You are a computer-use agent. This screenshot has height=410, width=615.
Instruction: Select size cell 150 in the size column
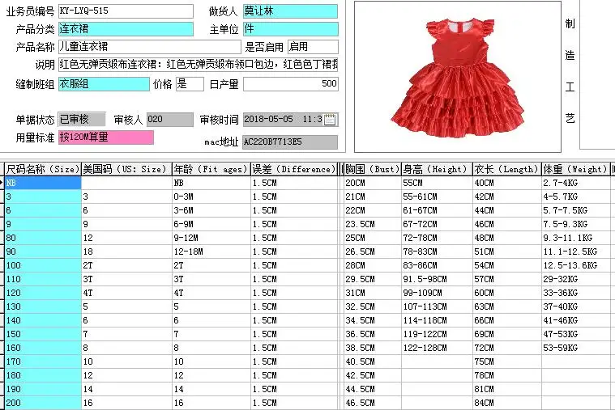pos(43,334)
